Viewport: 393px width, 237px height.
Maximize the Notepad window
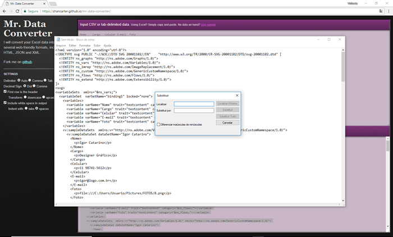[329, 39]
